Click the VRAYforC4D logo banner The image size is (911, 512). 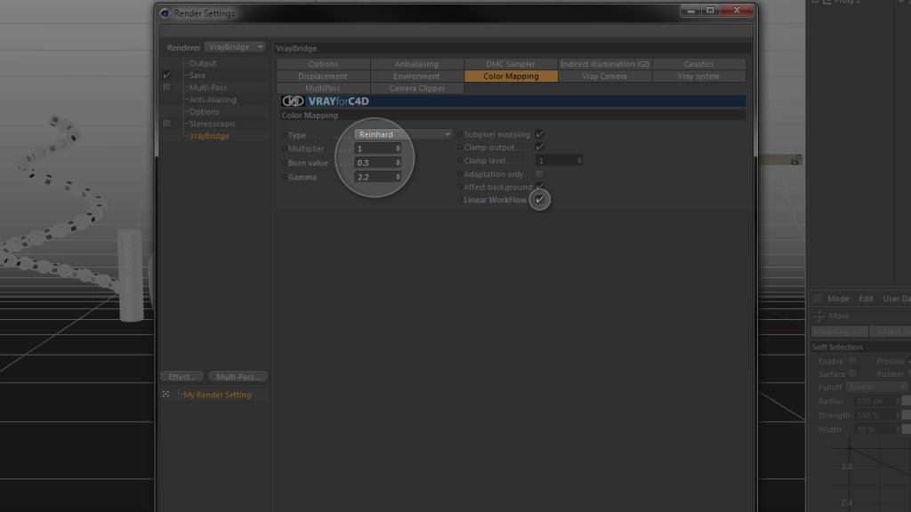click(512, 101)
